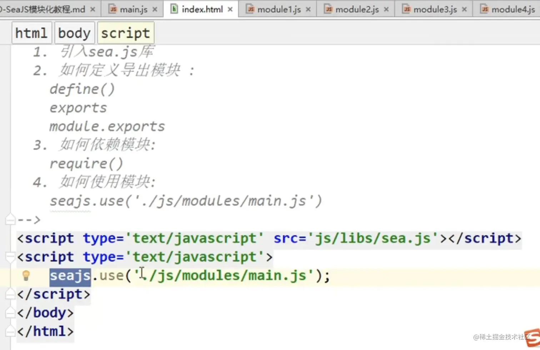
Task: Select the html breadcrumb
Action: 31,32
